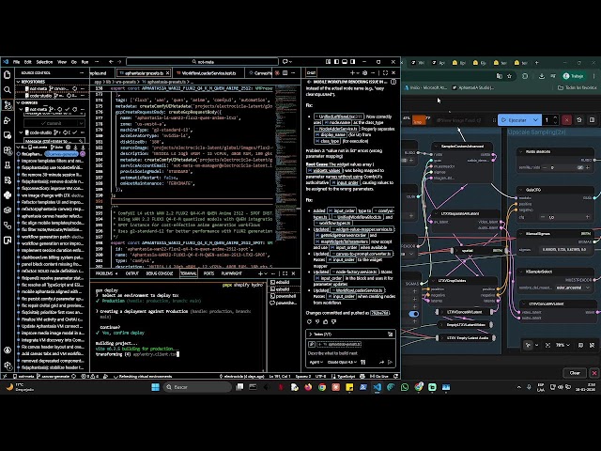Give thumbs up on the chat response
601x451 pixels.
pyautogui.click(x=326, y=322)
